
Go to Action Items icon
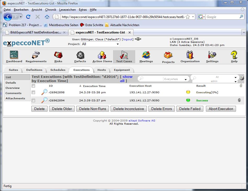(x=102, y=55)
